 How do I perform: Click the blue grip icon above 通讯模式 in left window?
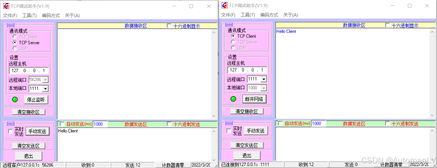coord(10,25)
